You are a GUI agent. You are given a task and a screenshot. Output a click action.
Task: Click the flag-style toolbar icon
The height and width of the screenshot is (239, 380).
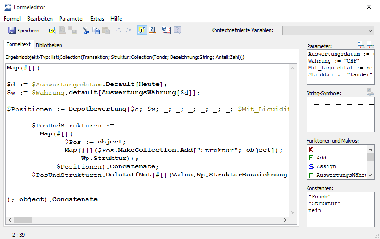click(166, 31)
